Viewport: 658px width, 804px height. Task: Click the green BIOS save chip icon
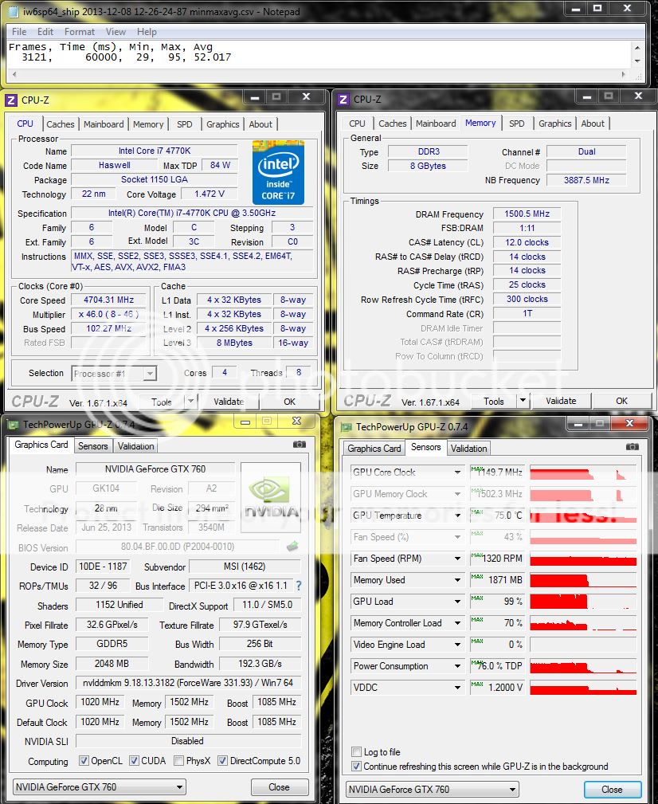coord(292,547)
